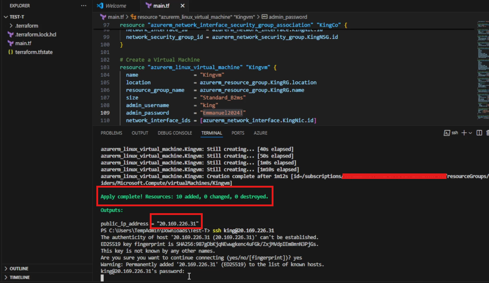Switch to the Welcome tab

click(116, 5)
